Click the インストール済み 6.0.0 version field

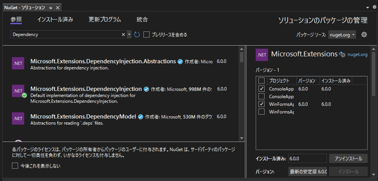[307, 159]
